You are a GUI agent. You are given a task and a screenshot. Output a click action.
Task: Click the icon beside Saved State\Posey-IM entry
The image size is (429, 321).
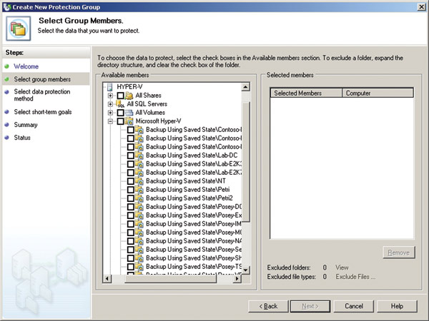point(139,224)
